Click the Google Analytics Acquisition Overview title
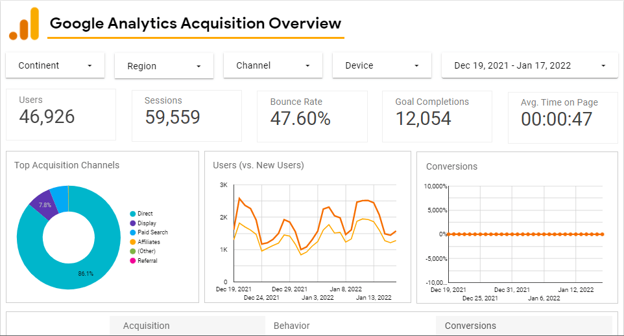 click(x=195, y=23)
